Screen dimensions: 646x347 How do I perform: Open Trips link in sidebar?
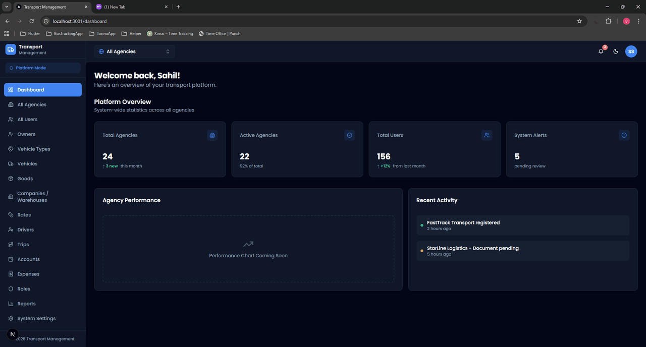43,245
